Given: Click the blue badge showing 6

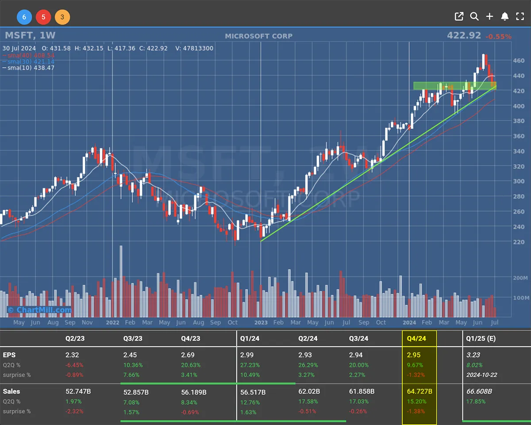Looking at the screenshot, I should (x=24, y=17).
